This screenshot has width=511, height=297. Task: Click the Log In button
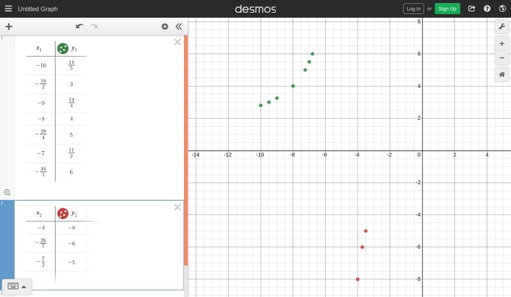pos(413,9)
